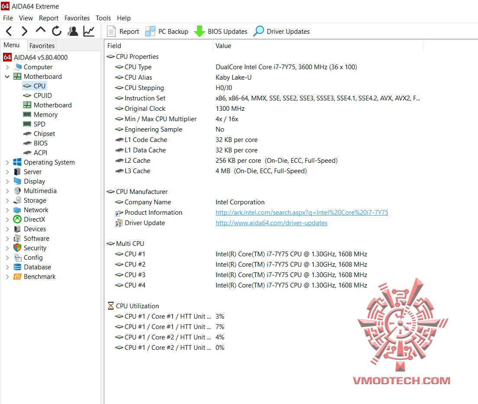Screen dimensions: 478x404
Task: Open the View menu
Action: (x=26, y=18)
